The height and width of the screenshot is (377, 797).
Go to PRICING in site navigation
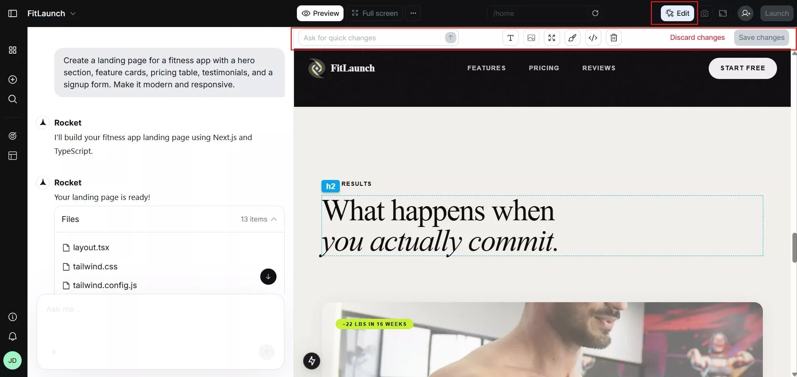[544, 68]
